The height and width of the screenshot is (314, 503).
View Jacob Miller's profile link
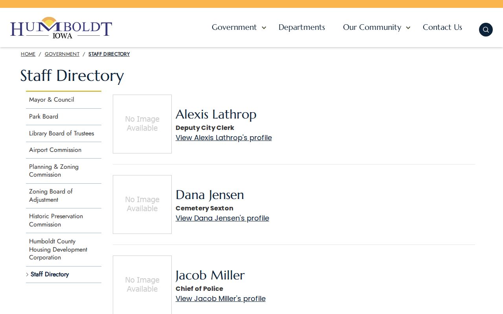coord(220,299)
